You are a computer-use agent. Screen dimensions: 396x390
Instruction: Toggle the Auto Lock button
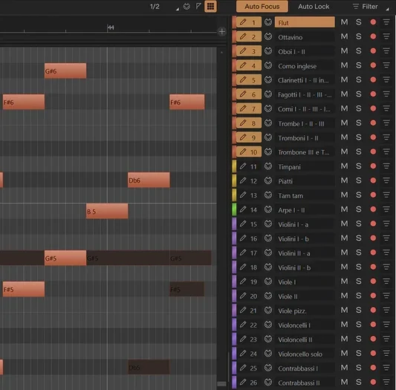tap(314, 7)
